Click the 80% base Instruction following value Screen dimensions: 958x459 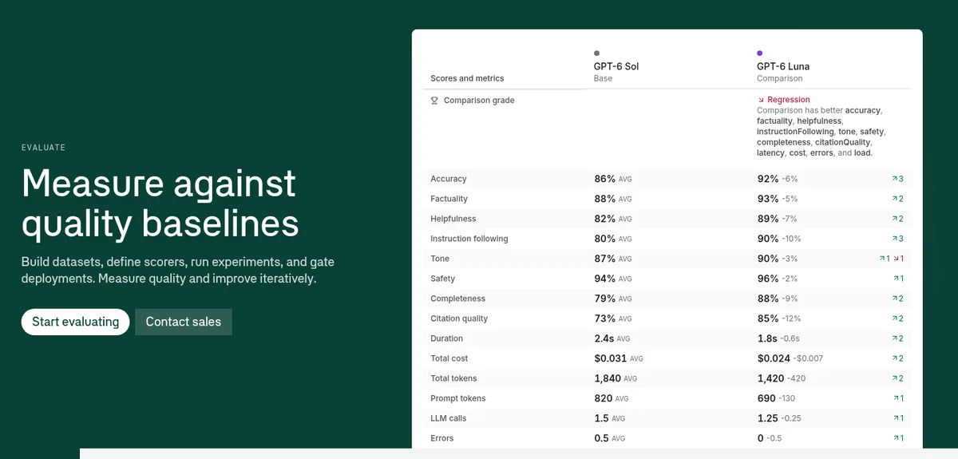click(x=605, y=239)
